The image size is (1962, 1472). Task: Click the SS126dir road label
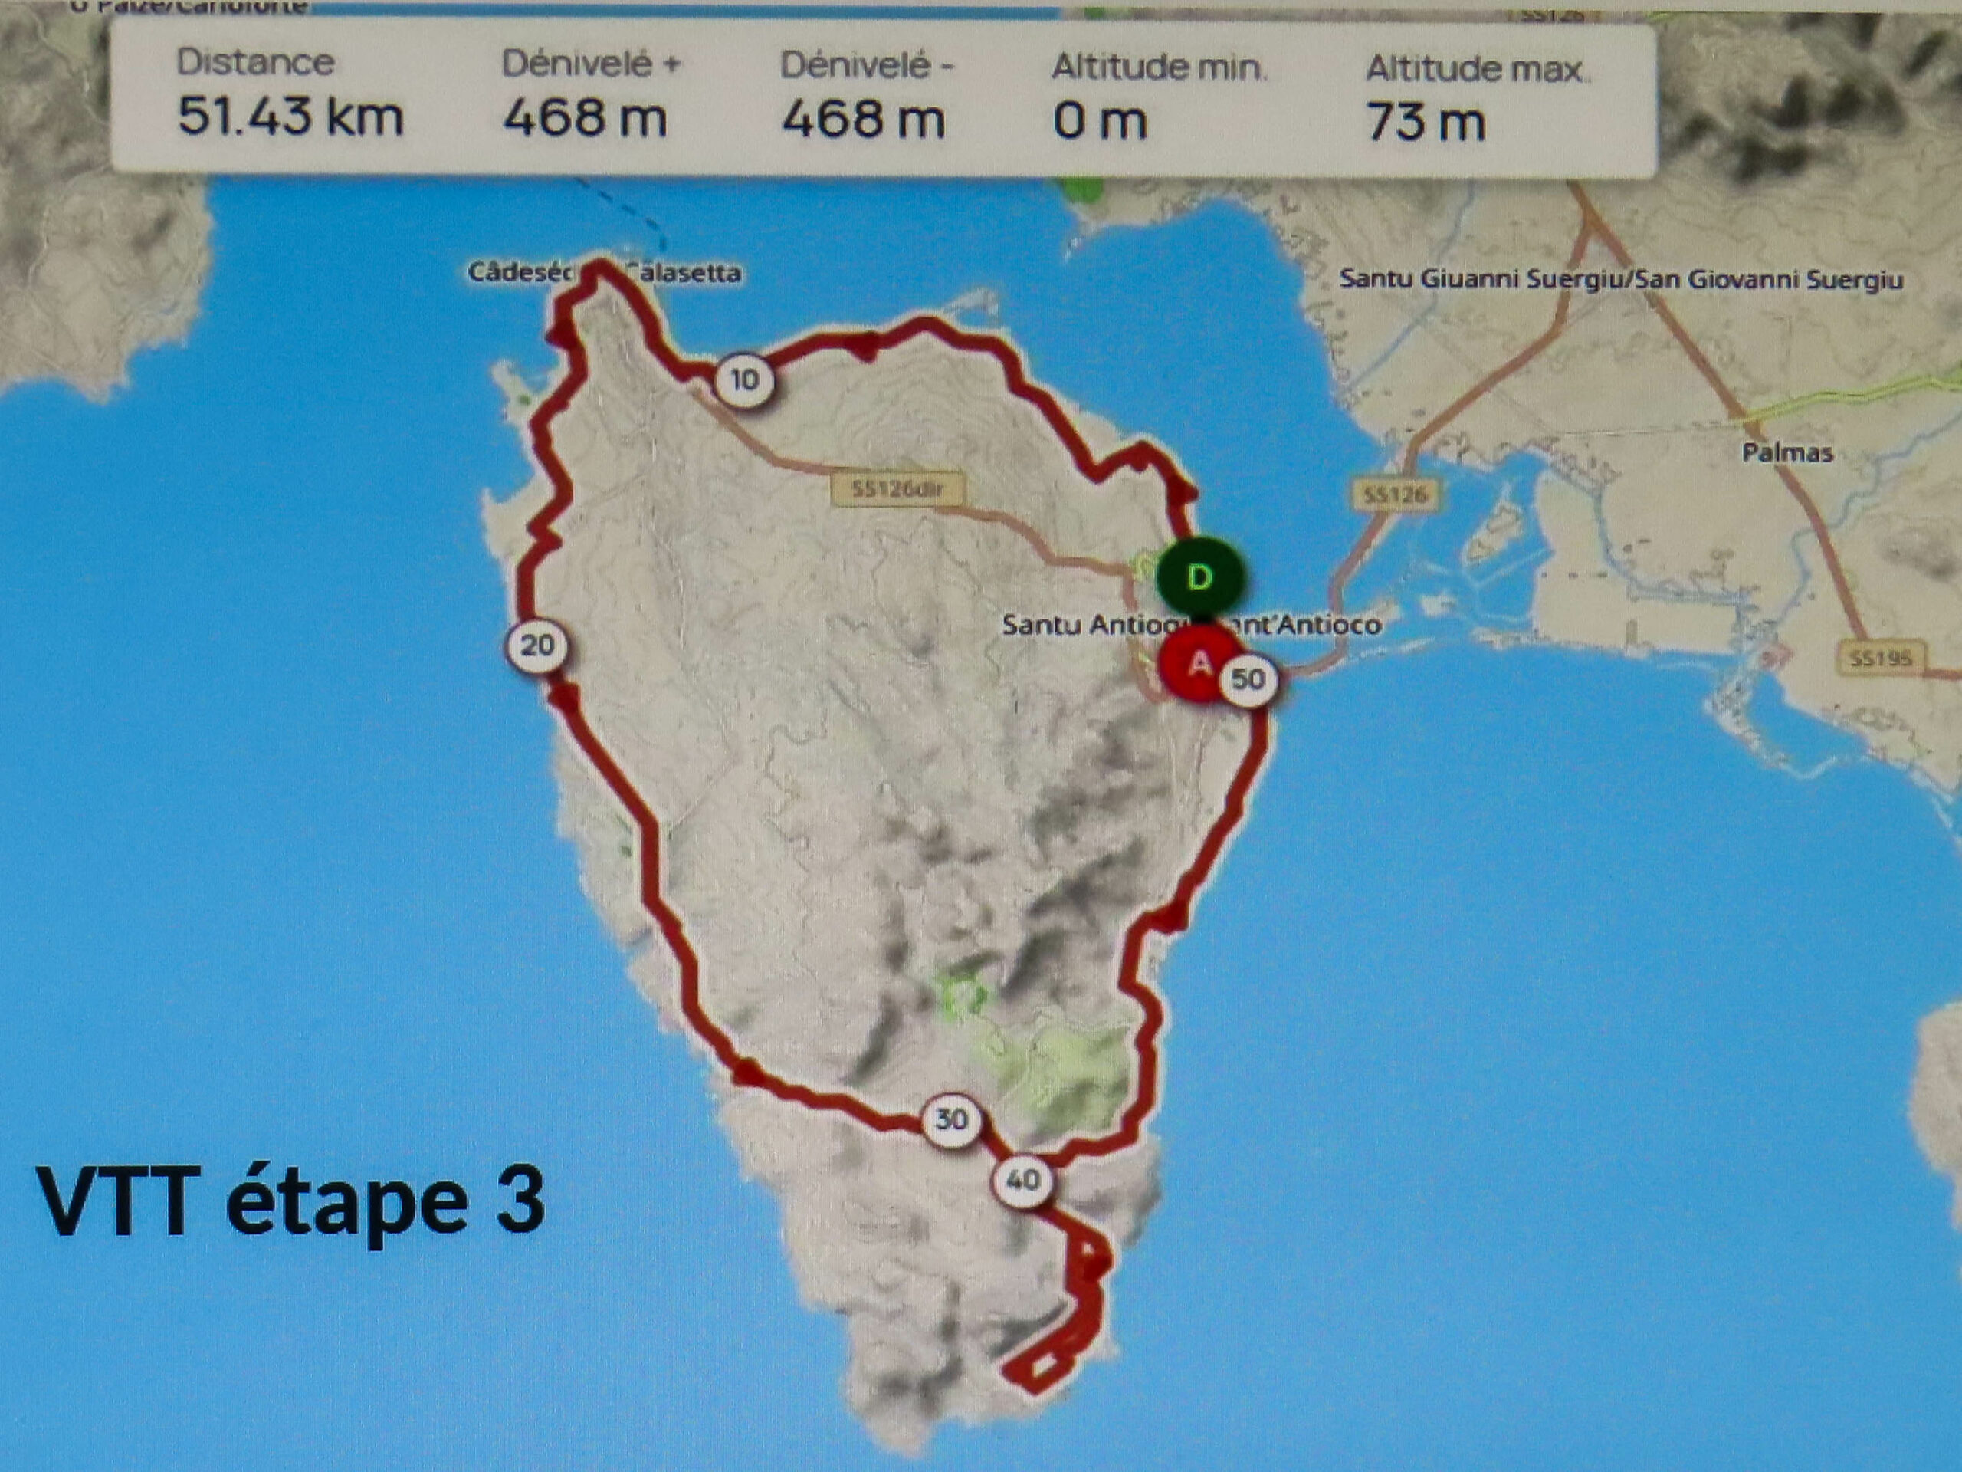[896, 489]
